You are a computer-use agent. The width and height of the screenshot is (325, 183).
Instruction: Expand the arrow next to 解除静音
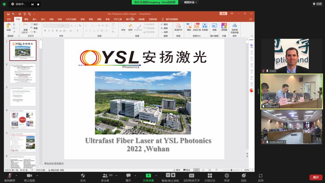[x=17, y=175]
